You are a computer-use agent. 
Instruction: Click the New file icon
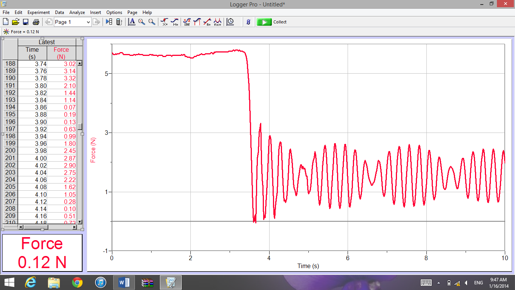click(x=6, y=22)
